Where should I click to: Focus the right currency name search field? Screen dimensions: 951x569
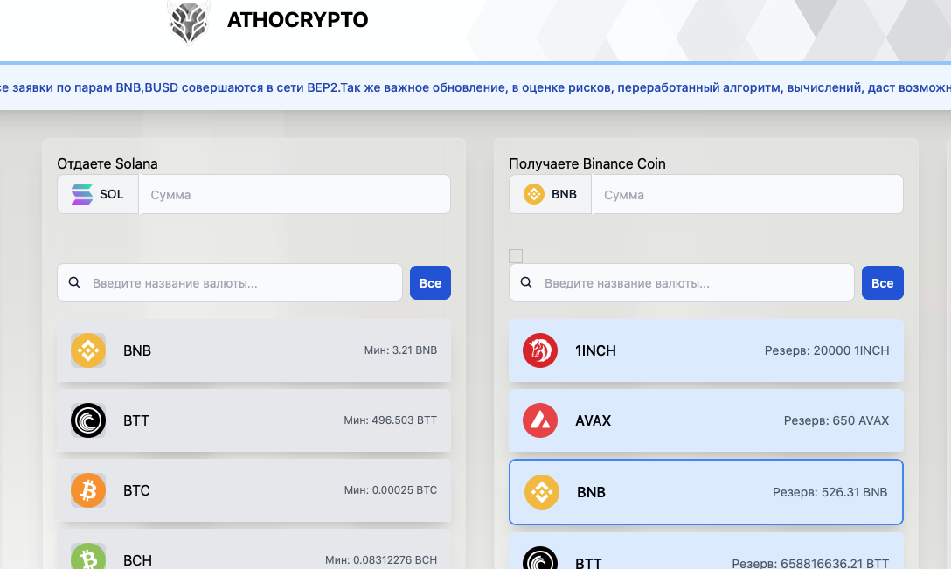point(682,282)
